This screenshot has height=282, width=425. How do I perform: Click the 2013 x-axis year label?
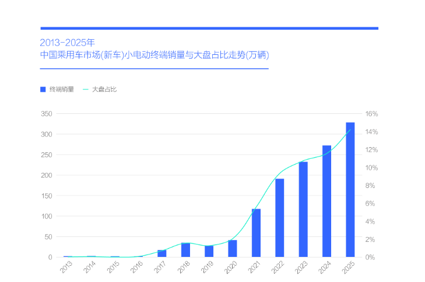(65, 267)
